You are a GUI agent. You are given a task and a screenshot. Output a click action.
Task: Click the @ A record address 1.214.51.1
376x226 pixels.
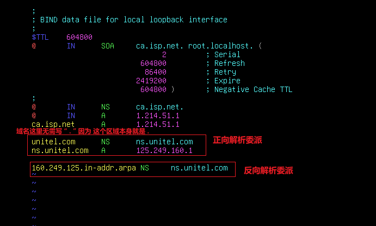coord(158,115)
